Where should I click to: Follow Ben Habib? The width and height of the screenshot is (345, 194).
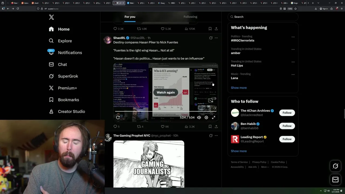(x=287, y=126)
